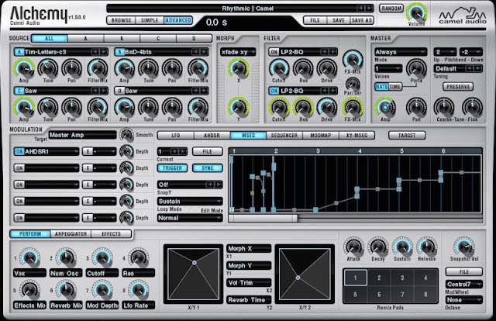Viewport: 496px width, 321px height.
Task: Click the first filter Cutoff knob
Action: pos(279,68)
